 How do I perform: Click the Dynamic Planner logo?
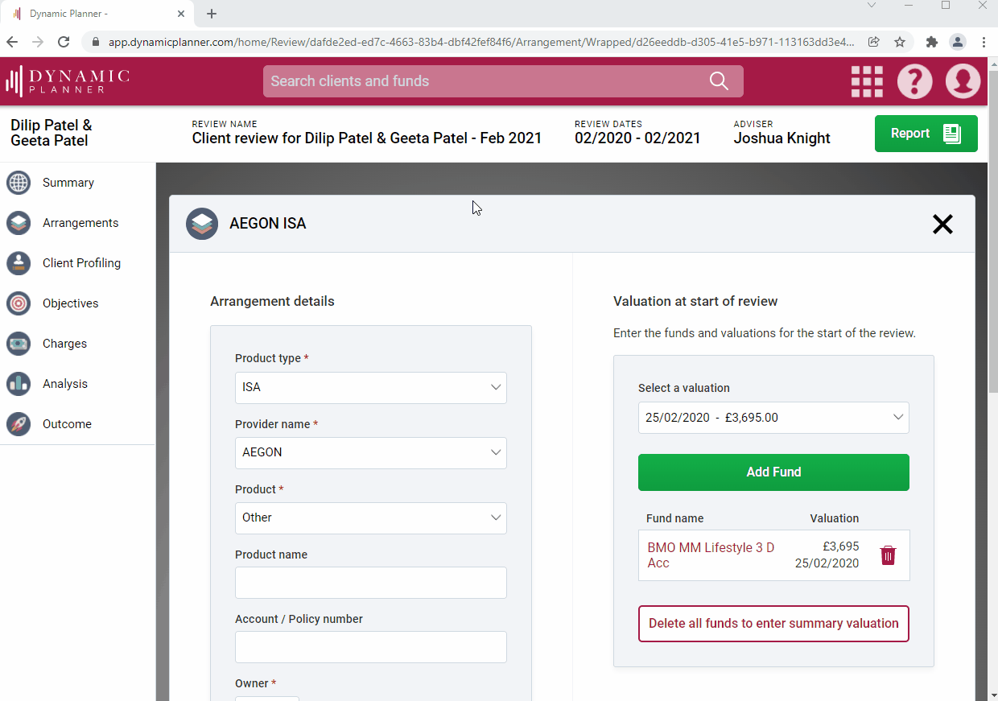coord(68,81)
